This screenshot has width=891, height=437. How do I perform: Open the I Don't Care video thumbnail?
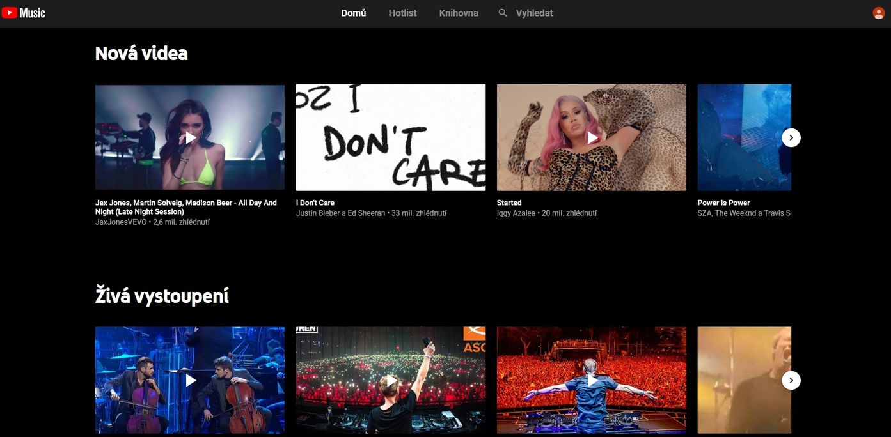(391, 137)
